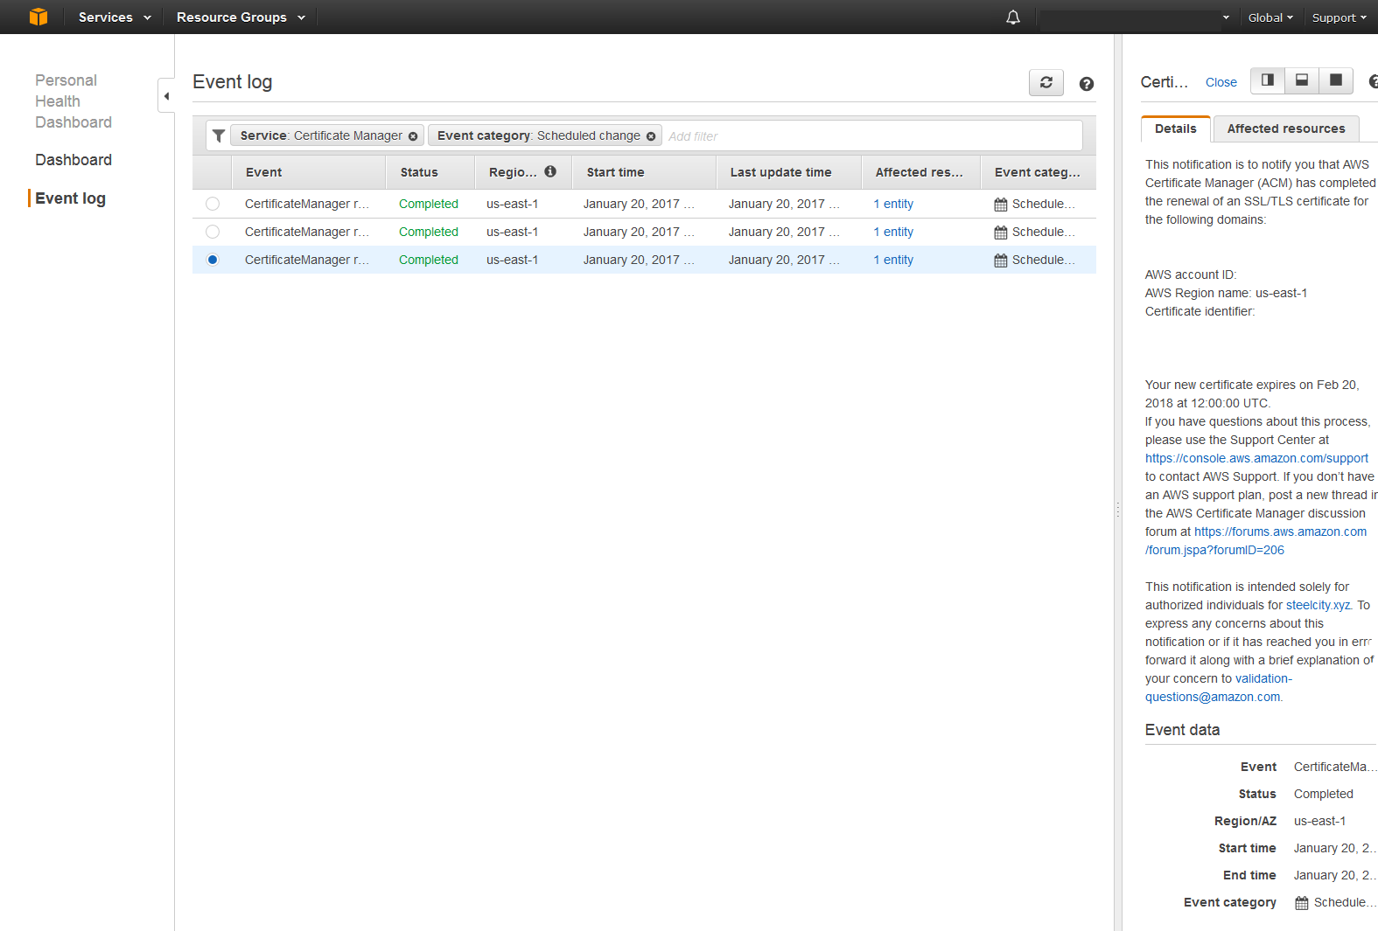Click the validation-questions@amazon.com email link
Screen dimensions: 1378x931
(x=1219, y=688)
